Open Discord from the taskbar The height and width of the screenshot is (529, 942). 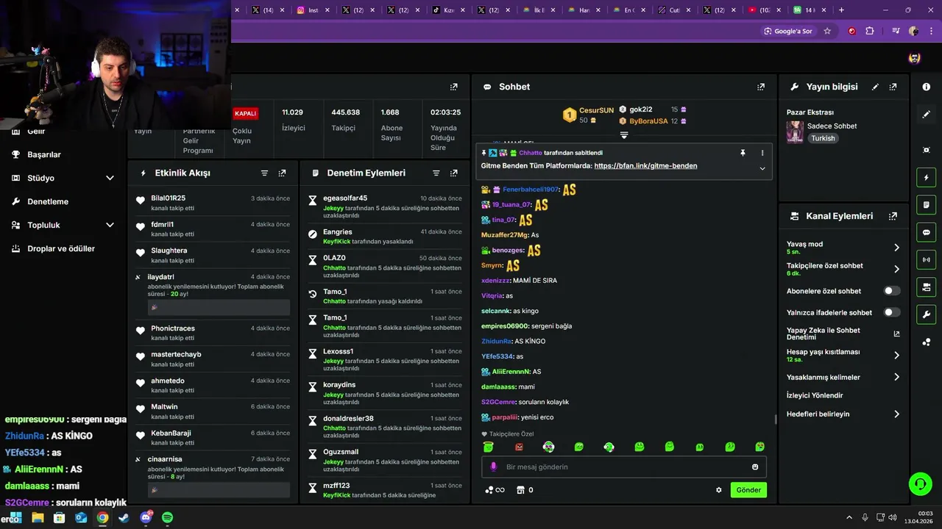tap(146, 517)
